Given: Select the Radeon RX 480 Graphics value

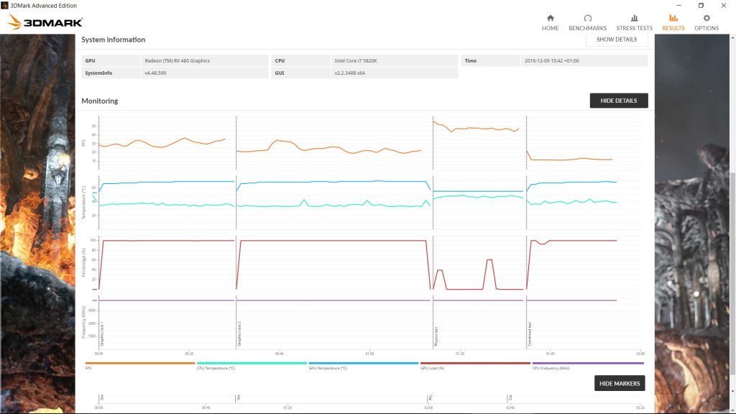Looking at the screenshot, I should (177, 60).
